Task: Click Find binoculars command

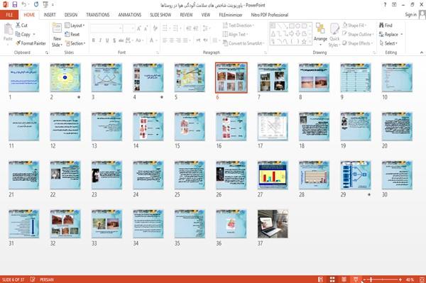Action: [x=386, y=26]
